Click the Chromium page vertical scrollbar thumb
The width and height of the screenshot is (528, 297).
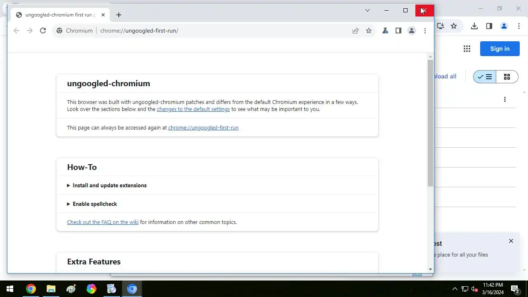431,123
